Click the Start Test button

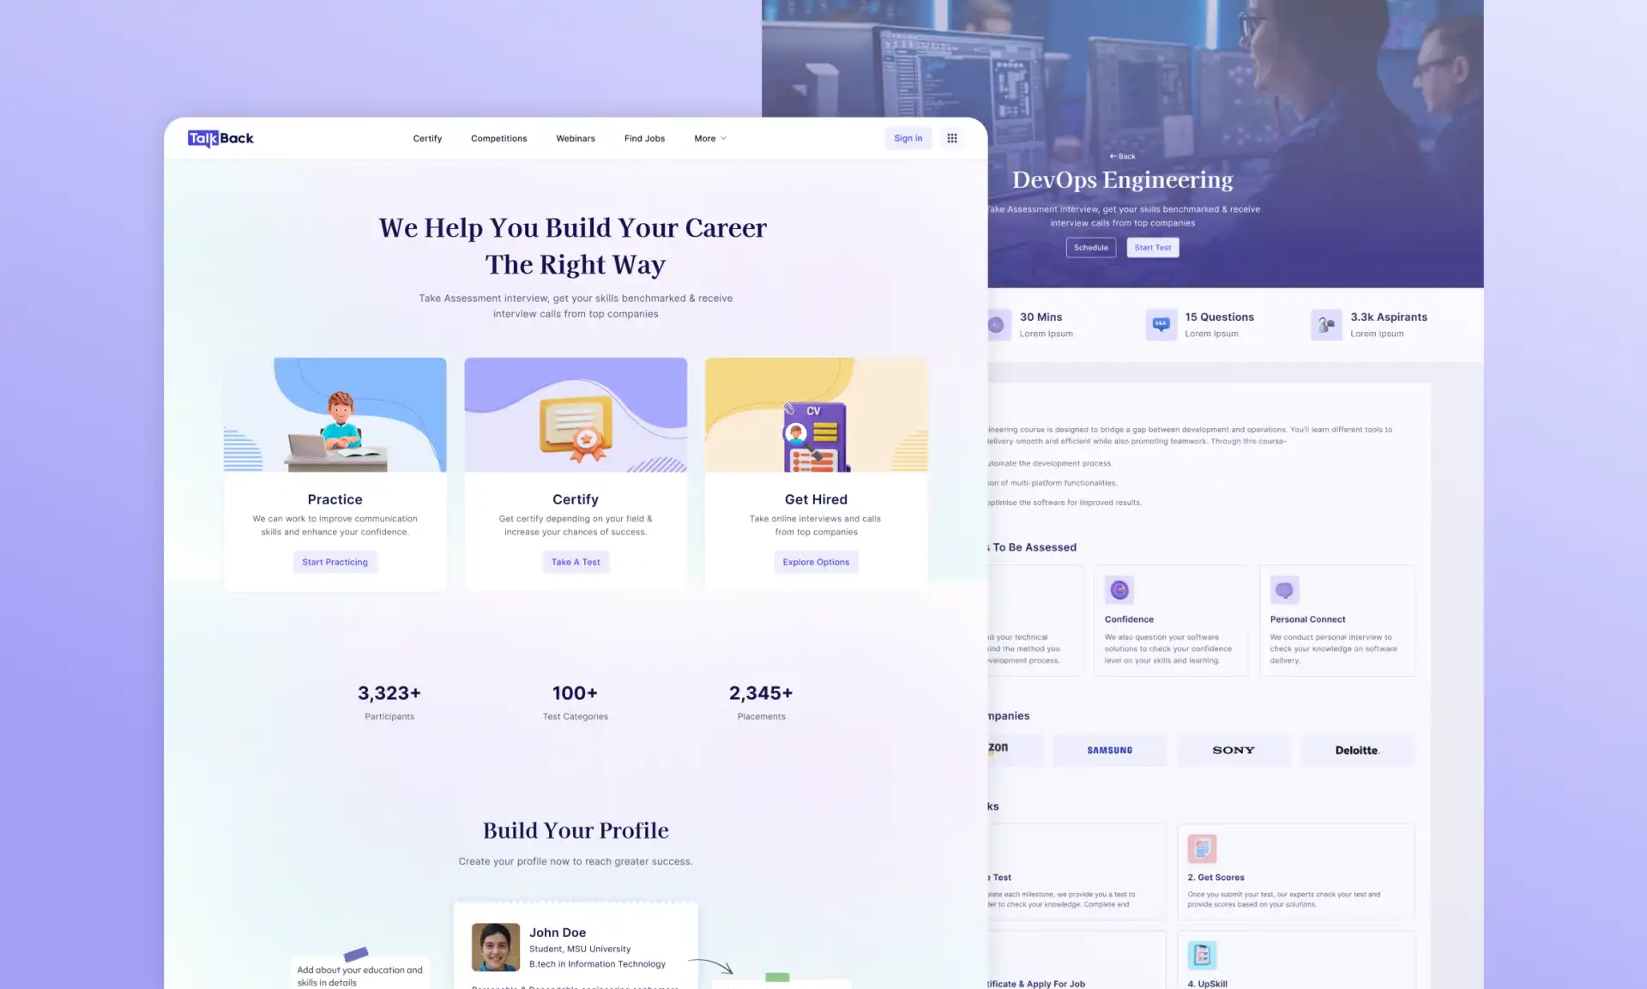[x=1150, y=247]
